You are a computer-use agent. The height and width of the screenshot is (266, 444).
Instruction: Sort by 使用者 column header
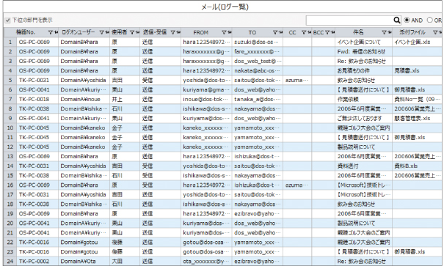click(119, 32)
